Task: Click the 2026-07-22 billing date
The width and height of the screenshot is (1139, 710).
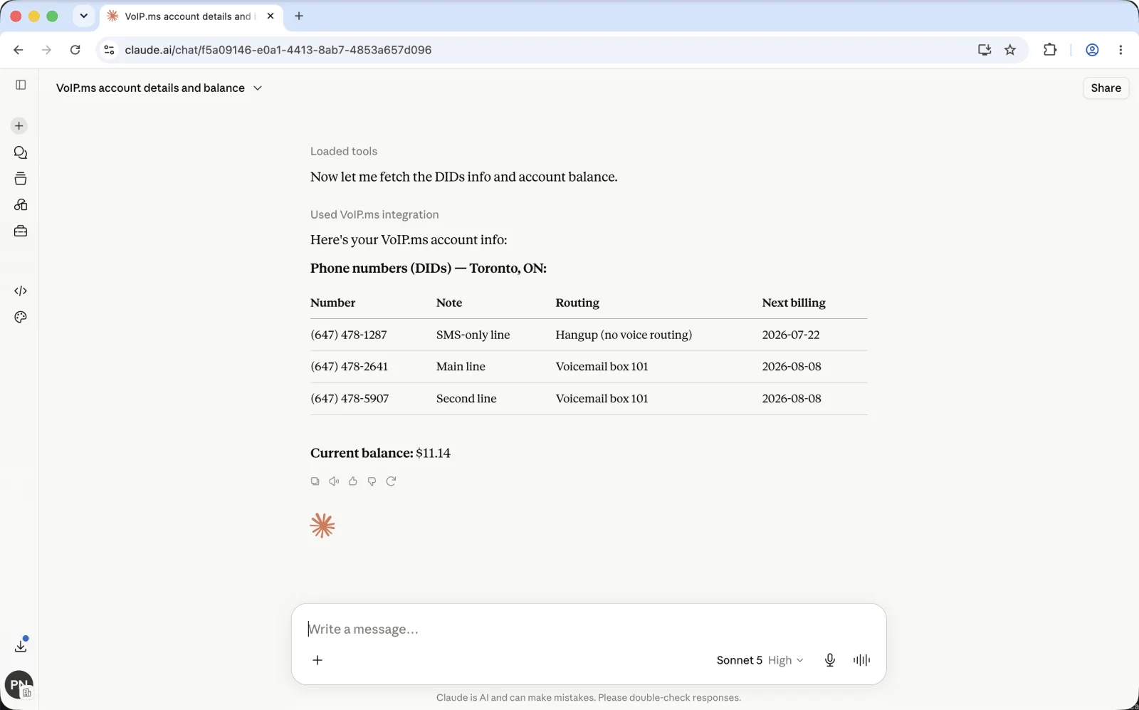Action: tap(791, 335)
